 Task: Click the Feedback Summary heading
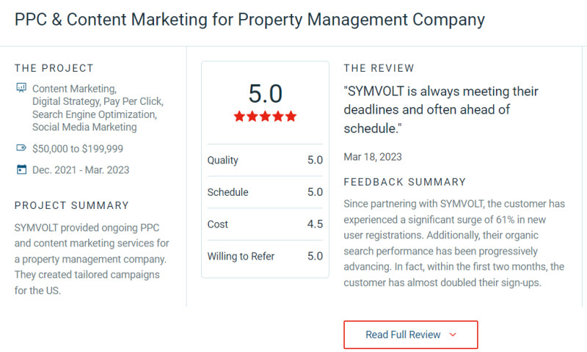click(x=404, y=182)
